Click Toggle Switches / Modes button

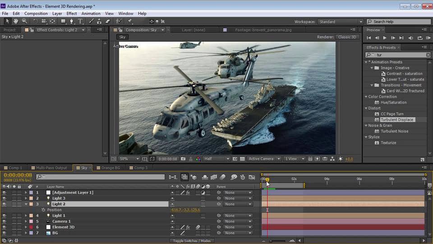pyautogui.click(x=192, y=241)
